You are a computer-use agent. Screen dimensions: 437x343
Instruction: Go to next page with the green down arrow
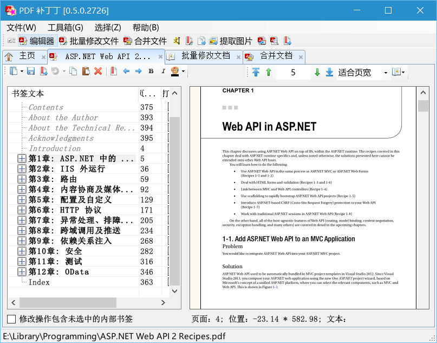(317, 72)
